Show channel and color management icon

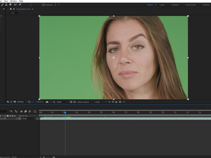[x=54, y=102]
